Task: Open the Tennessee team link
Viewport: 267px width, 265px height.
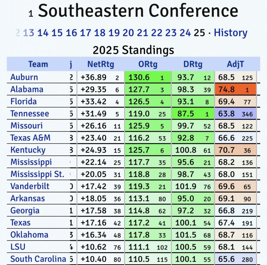Action: click(30, 114)
